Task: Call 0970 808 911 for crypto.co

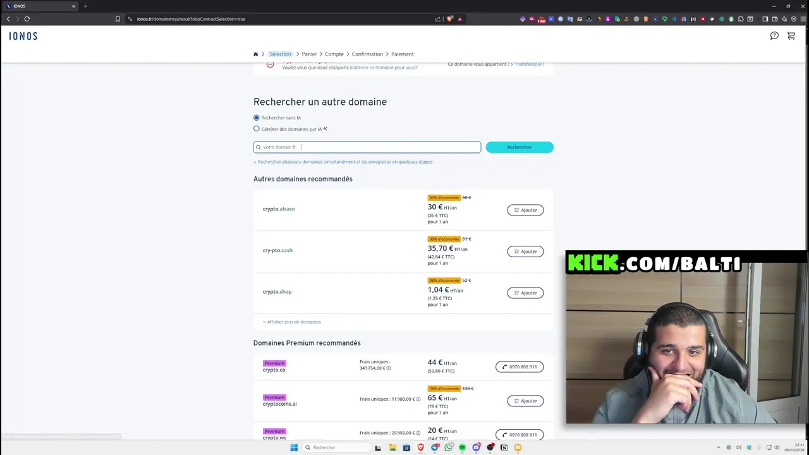Action: [x=520, y=367]
